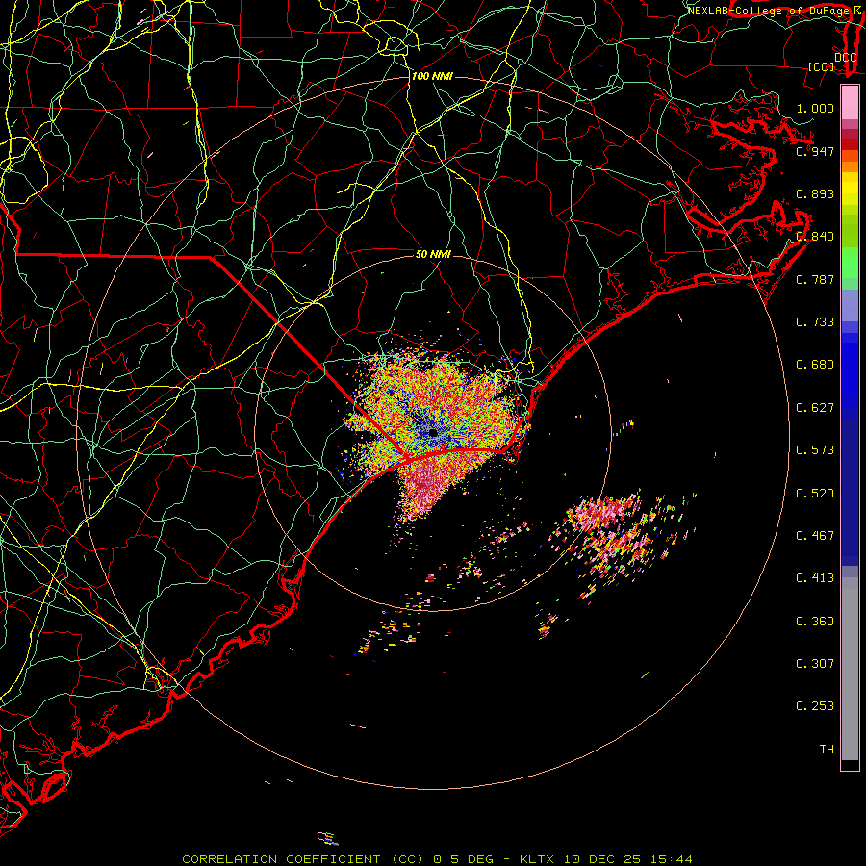Screen dimensions: 866x866
Task: Click the 50 NMI range ring label
Action: pos(433,254)
